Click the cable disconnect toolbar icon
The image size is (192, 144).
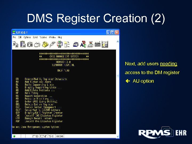pos(53,45)
